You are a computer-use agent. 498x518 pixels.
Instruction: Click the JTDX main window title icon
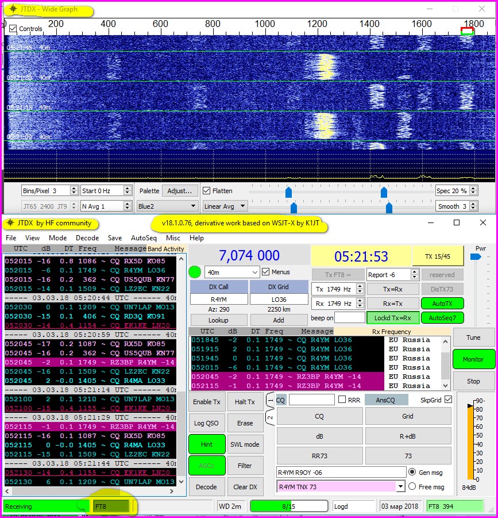pos(10,223)
